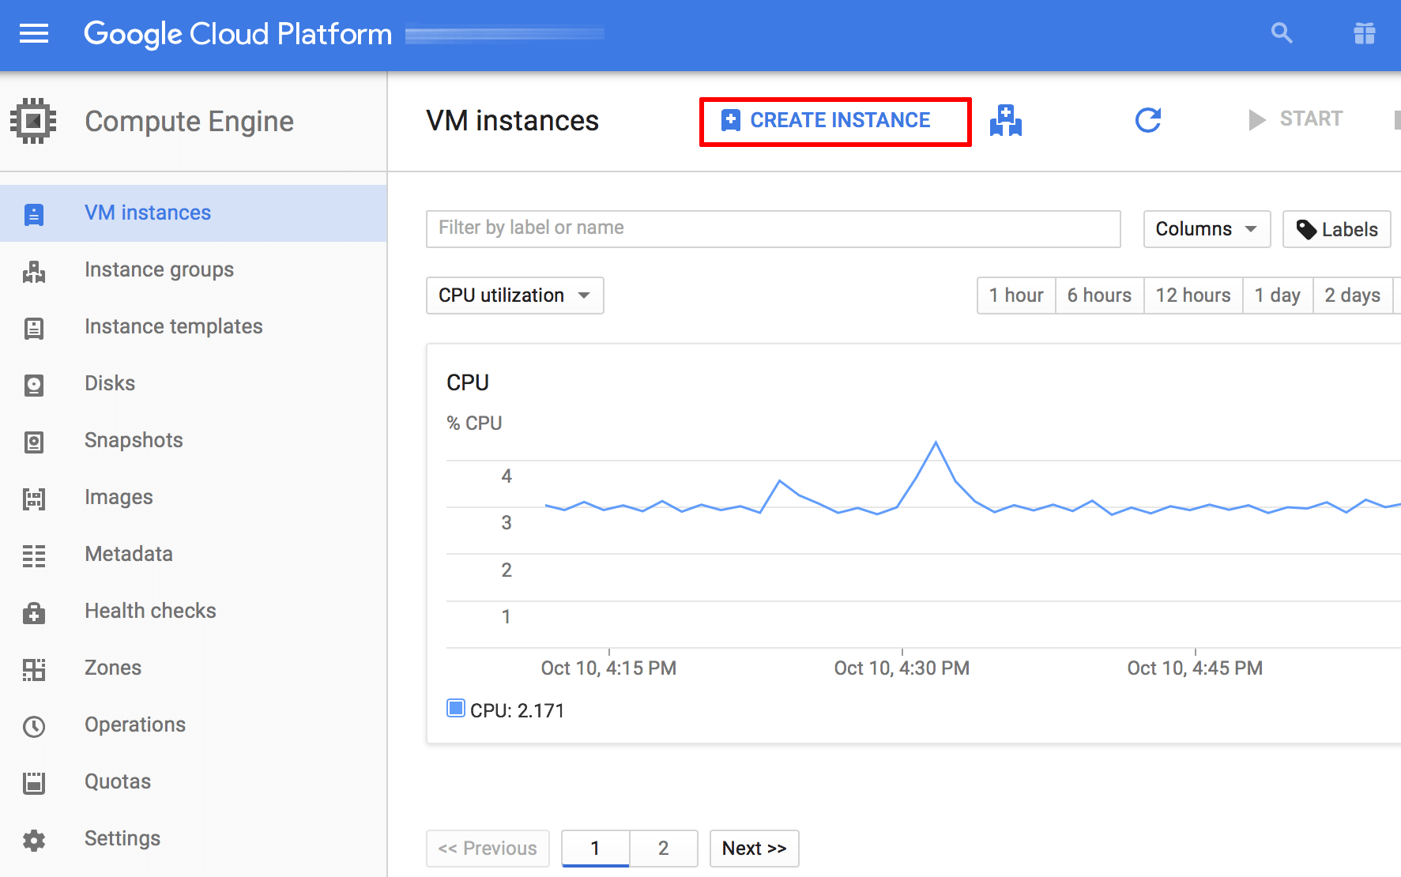Screen dimensions: 1401x877
Task: Open Snapshots in the sidebar
Action: point(134,440)
